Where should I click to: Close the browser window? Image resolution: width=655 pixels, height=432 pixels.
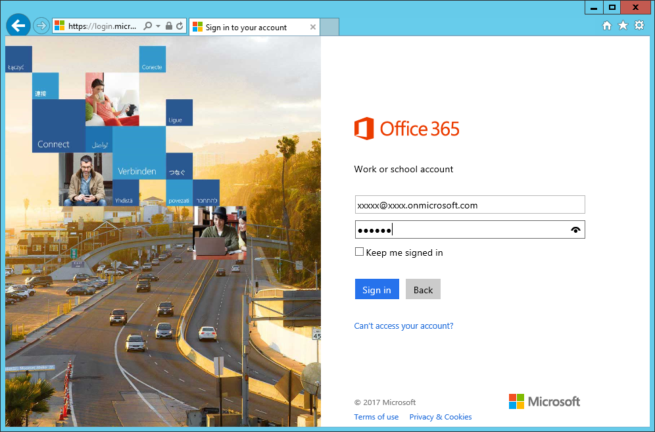coord(635,7)
